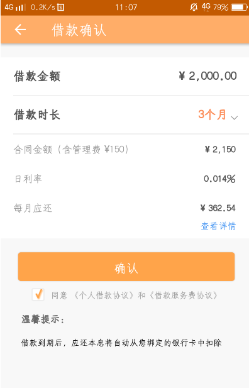Toggle the agreement consent checkbox

coord(38,294)
